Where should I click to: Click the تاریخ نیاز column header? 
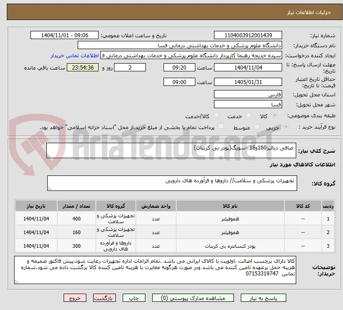tap(36, 206)
